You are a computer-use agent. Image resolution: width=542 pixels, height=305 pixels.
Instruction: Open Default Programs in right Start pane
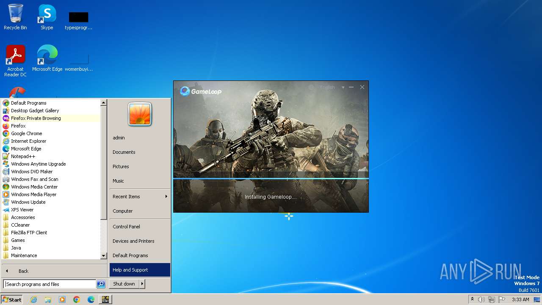[x=140, y=255]
